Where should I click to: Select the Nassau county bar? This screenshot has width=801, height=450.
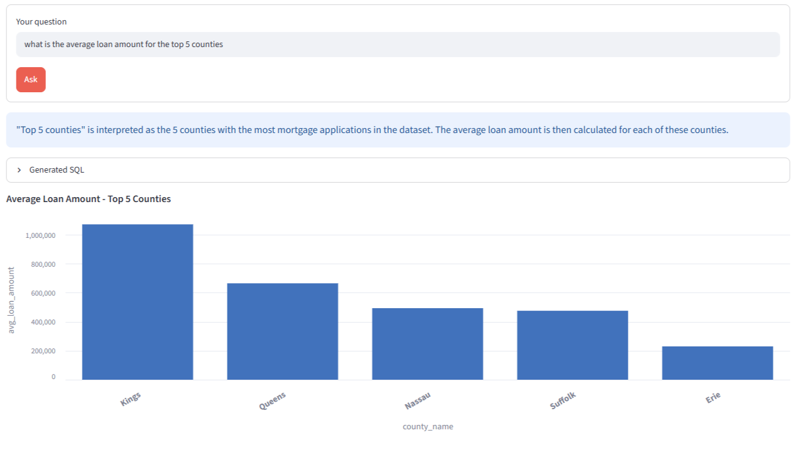(x=428, y=344)
